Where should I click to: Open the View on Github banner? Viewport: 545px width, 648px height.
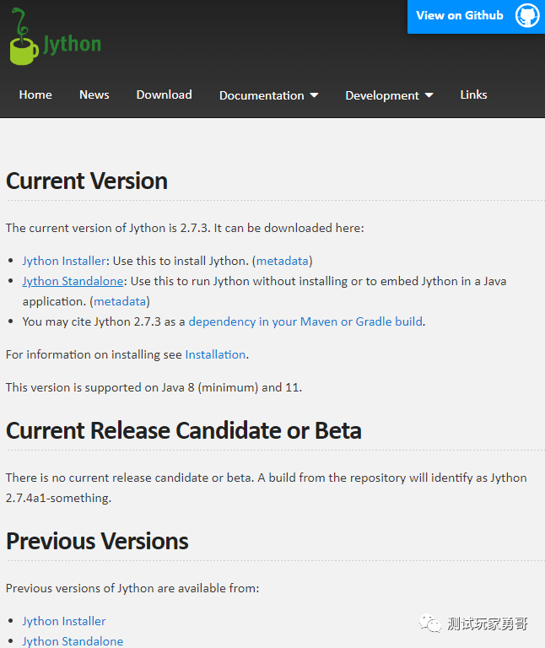pos(476,17)
